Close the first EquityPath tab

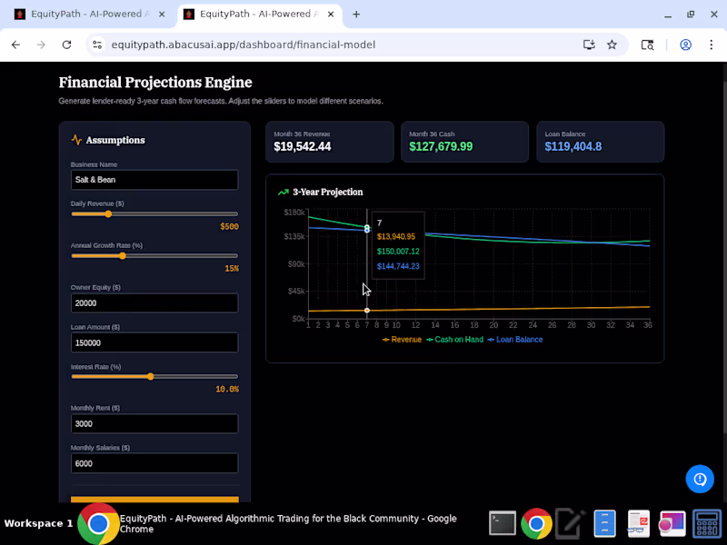(x=162, y=15)
